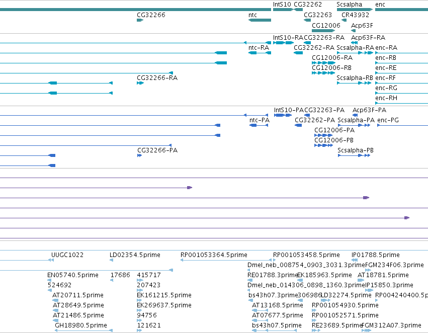The width and height of the screenshot is (428, 333).
Task: Select the 121621 feature label
Action: tap(149, 325)
